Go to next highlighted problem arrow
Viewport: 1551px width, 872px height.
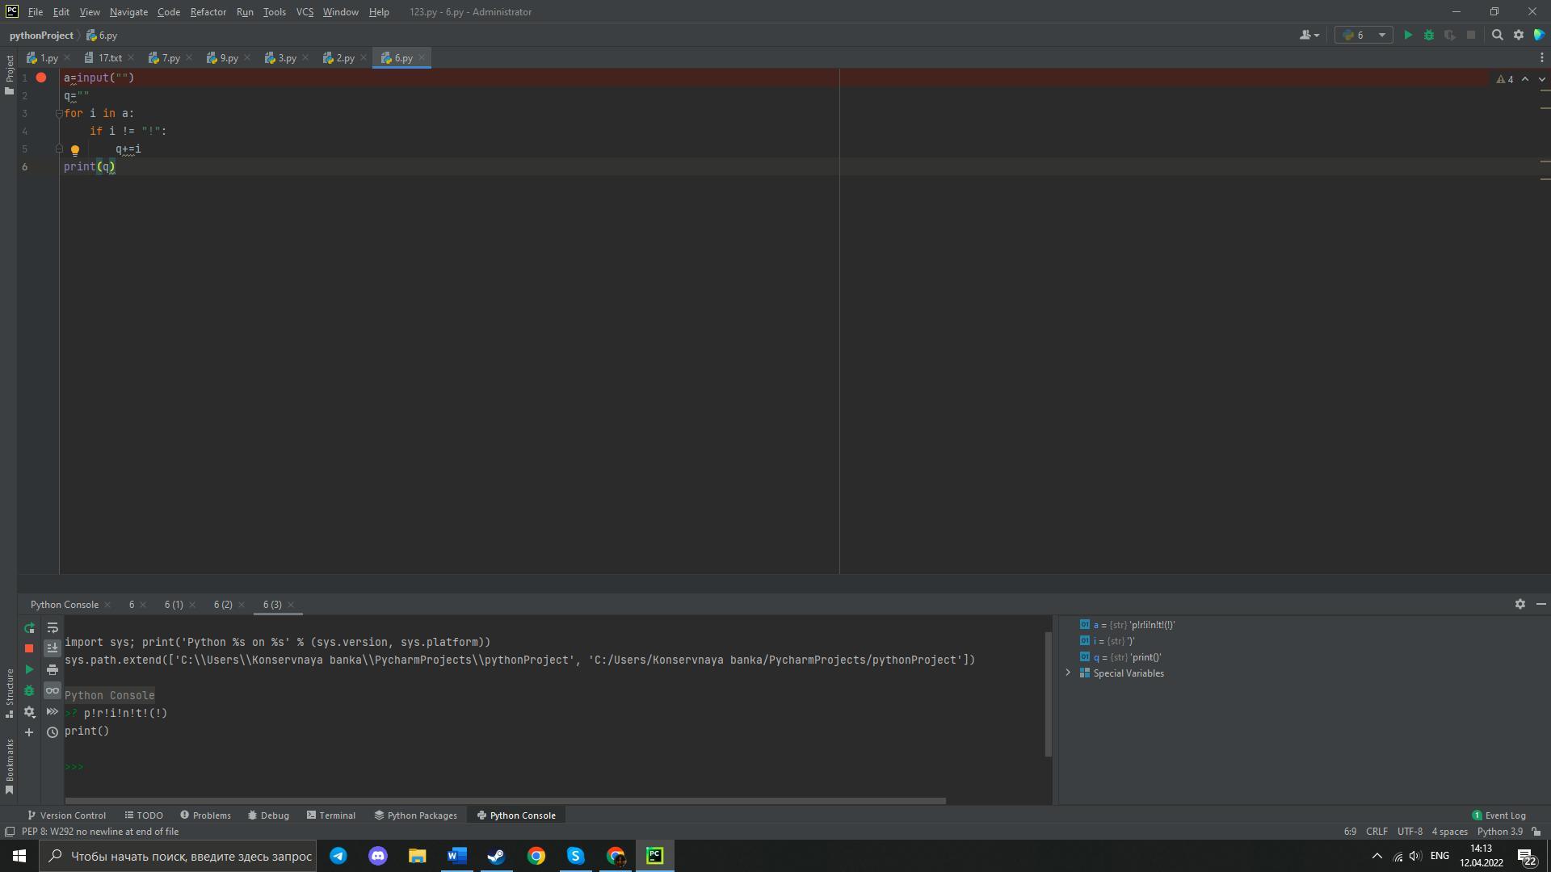point(1541,79)
